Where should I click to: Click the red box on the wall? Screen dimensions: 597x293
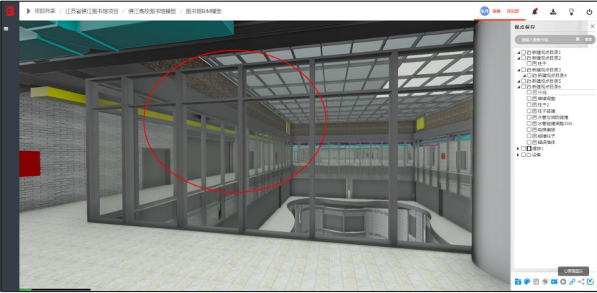pyautogui.click(x=29, y=164)
